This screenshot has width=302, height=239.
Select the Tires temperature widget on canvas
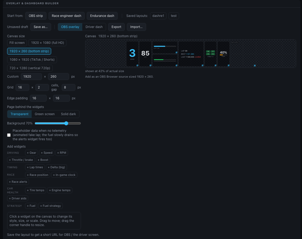click(x=210, y=54)
